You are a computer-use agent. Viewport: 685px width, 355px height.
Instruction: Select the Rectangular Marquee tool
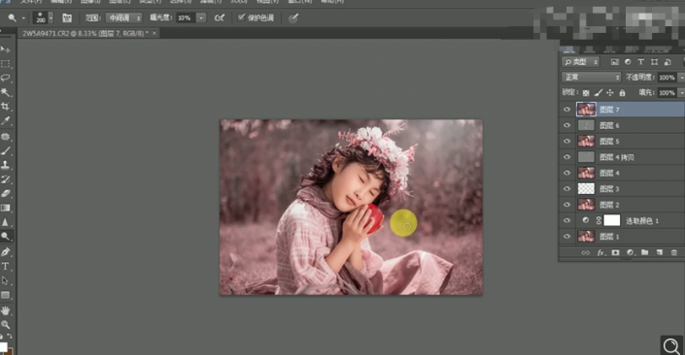point(5,64)
